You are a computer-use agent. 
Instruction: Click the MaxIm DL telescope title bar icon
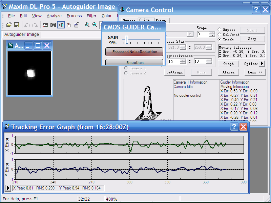click(5, 6)
